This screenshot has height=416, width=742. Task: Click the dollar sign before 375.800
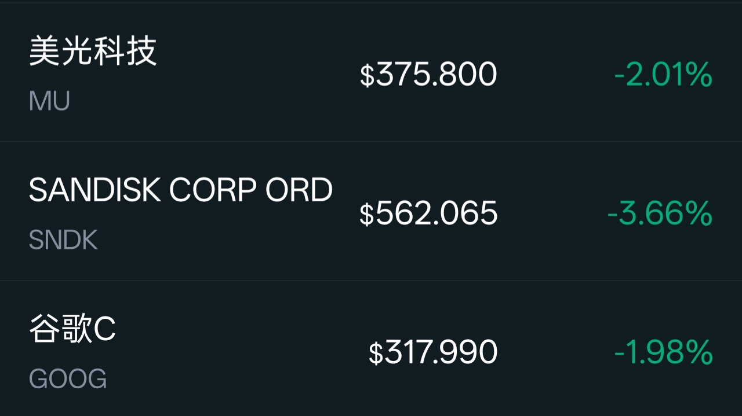pyautogui.click(x=368, y=76)
